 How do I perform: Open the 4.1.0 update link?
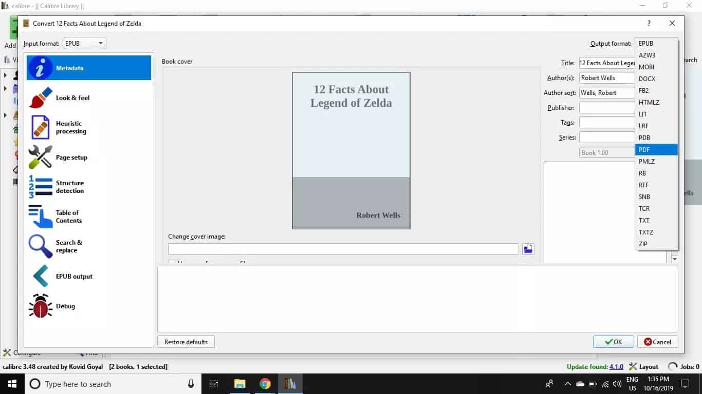pos(616,367)
